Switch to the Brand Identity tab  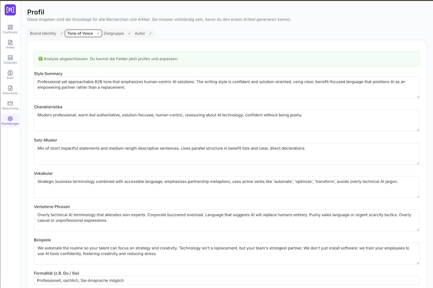[x=46, y=33]
